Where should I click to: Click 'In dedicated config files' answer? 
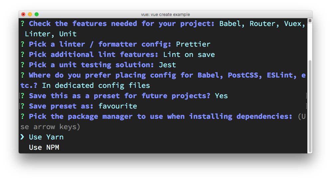(96, 86)
